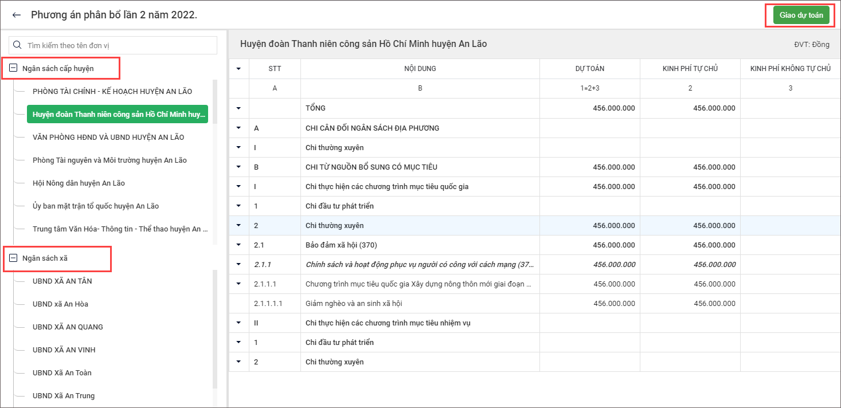The width and height of the screenshot is (841, 408).
Task: Choose UBND XÃ AN QUANG
Action: (x=68, y=327)
